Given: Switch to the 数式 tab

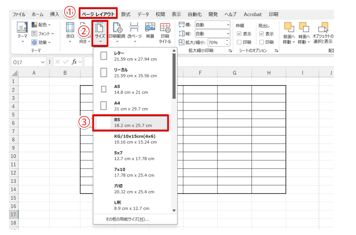Looking at the screenshot, I should [126, 14].
